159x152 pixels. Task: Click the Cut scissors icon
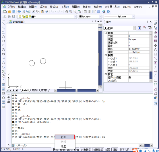[34, 11]
